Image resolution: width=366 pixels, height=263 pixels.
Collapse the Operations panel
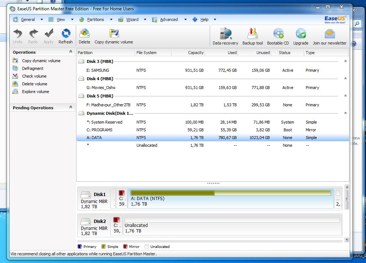point(71,52)
